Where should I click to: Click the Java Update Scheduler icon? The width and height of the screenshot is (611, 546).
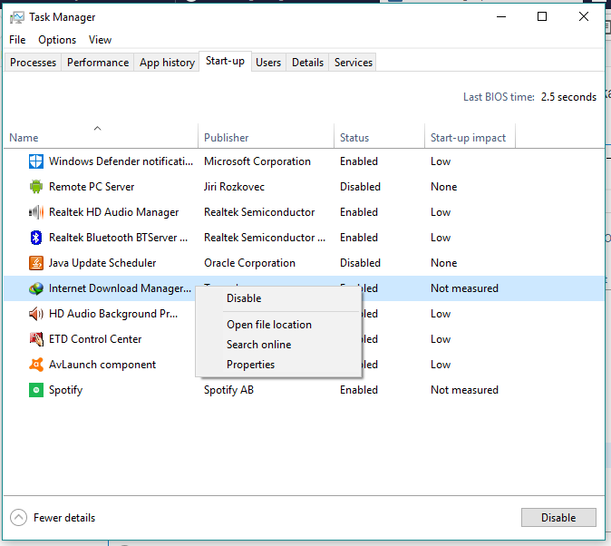(36, 263)
